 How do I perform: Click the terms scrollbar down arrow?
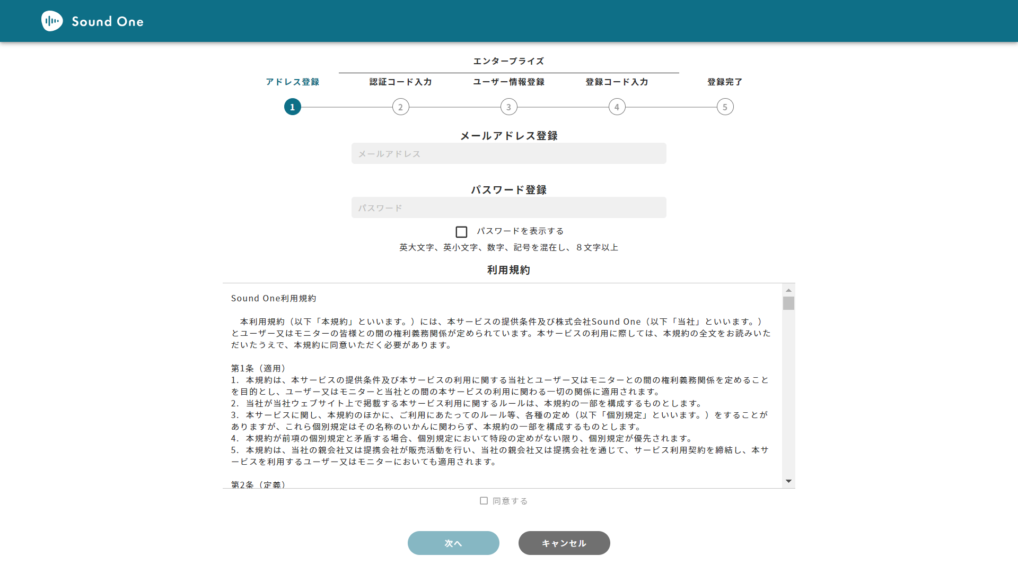[788, 481]
